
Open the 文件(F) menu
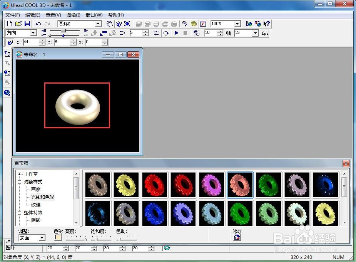pos(13,15)
